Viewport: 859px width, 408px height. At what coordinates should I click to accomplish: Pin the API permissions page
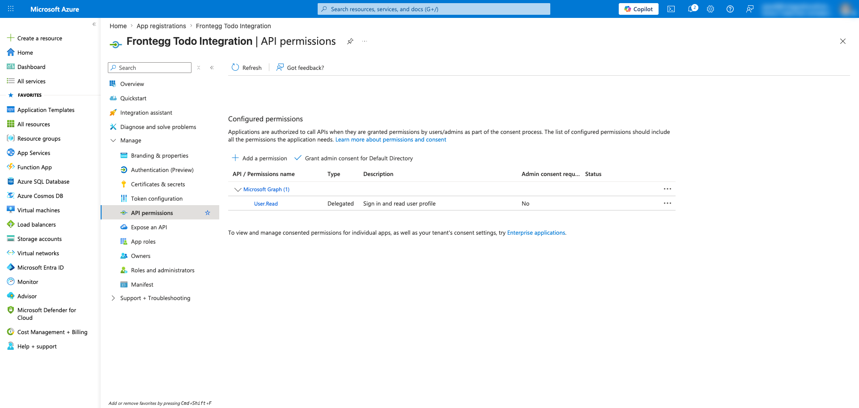click(350, 41)
